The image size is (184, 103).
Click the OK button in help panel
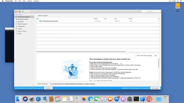[x=156, y=56]
